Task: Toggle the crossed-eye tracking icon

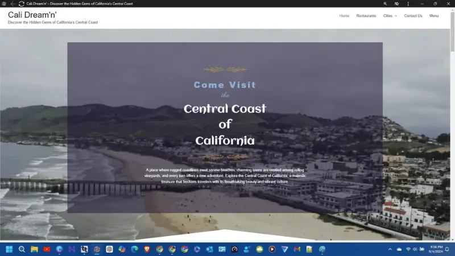Action: 396,4
